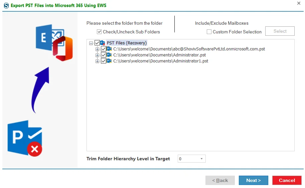Expand the Administrator1.pst node
This screenshot has height=188, width=305.
coord(97,61)
